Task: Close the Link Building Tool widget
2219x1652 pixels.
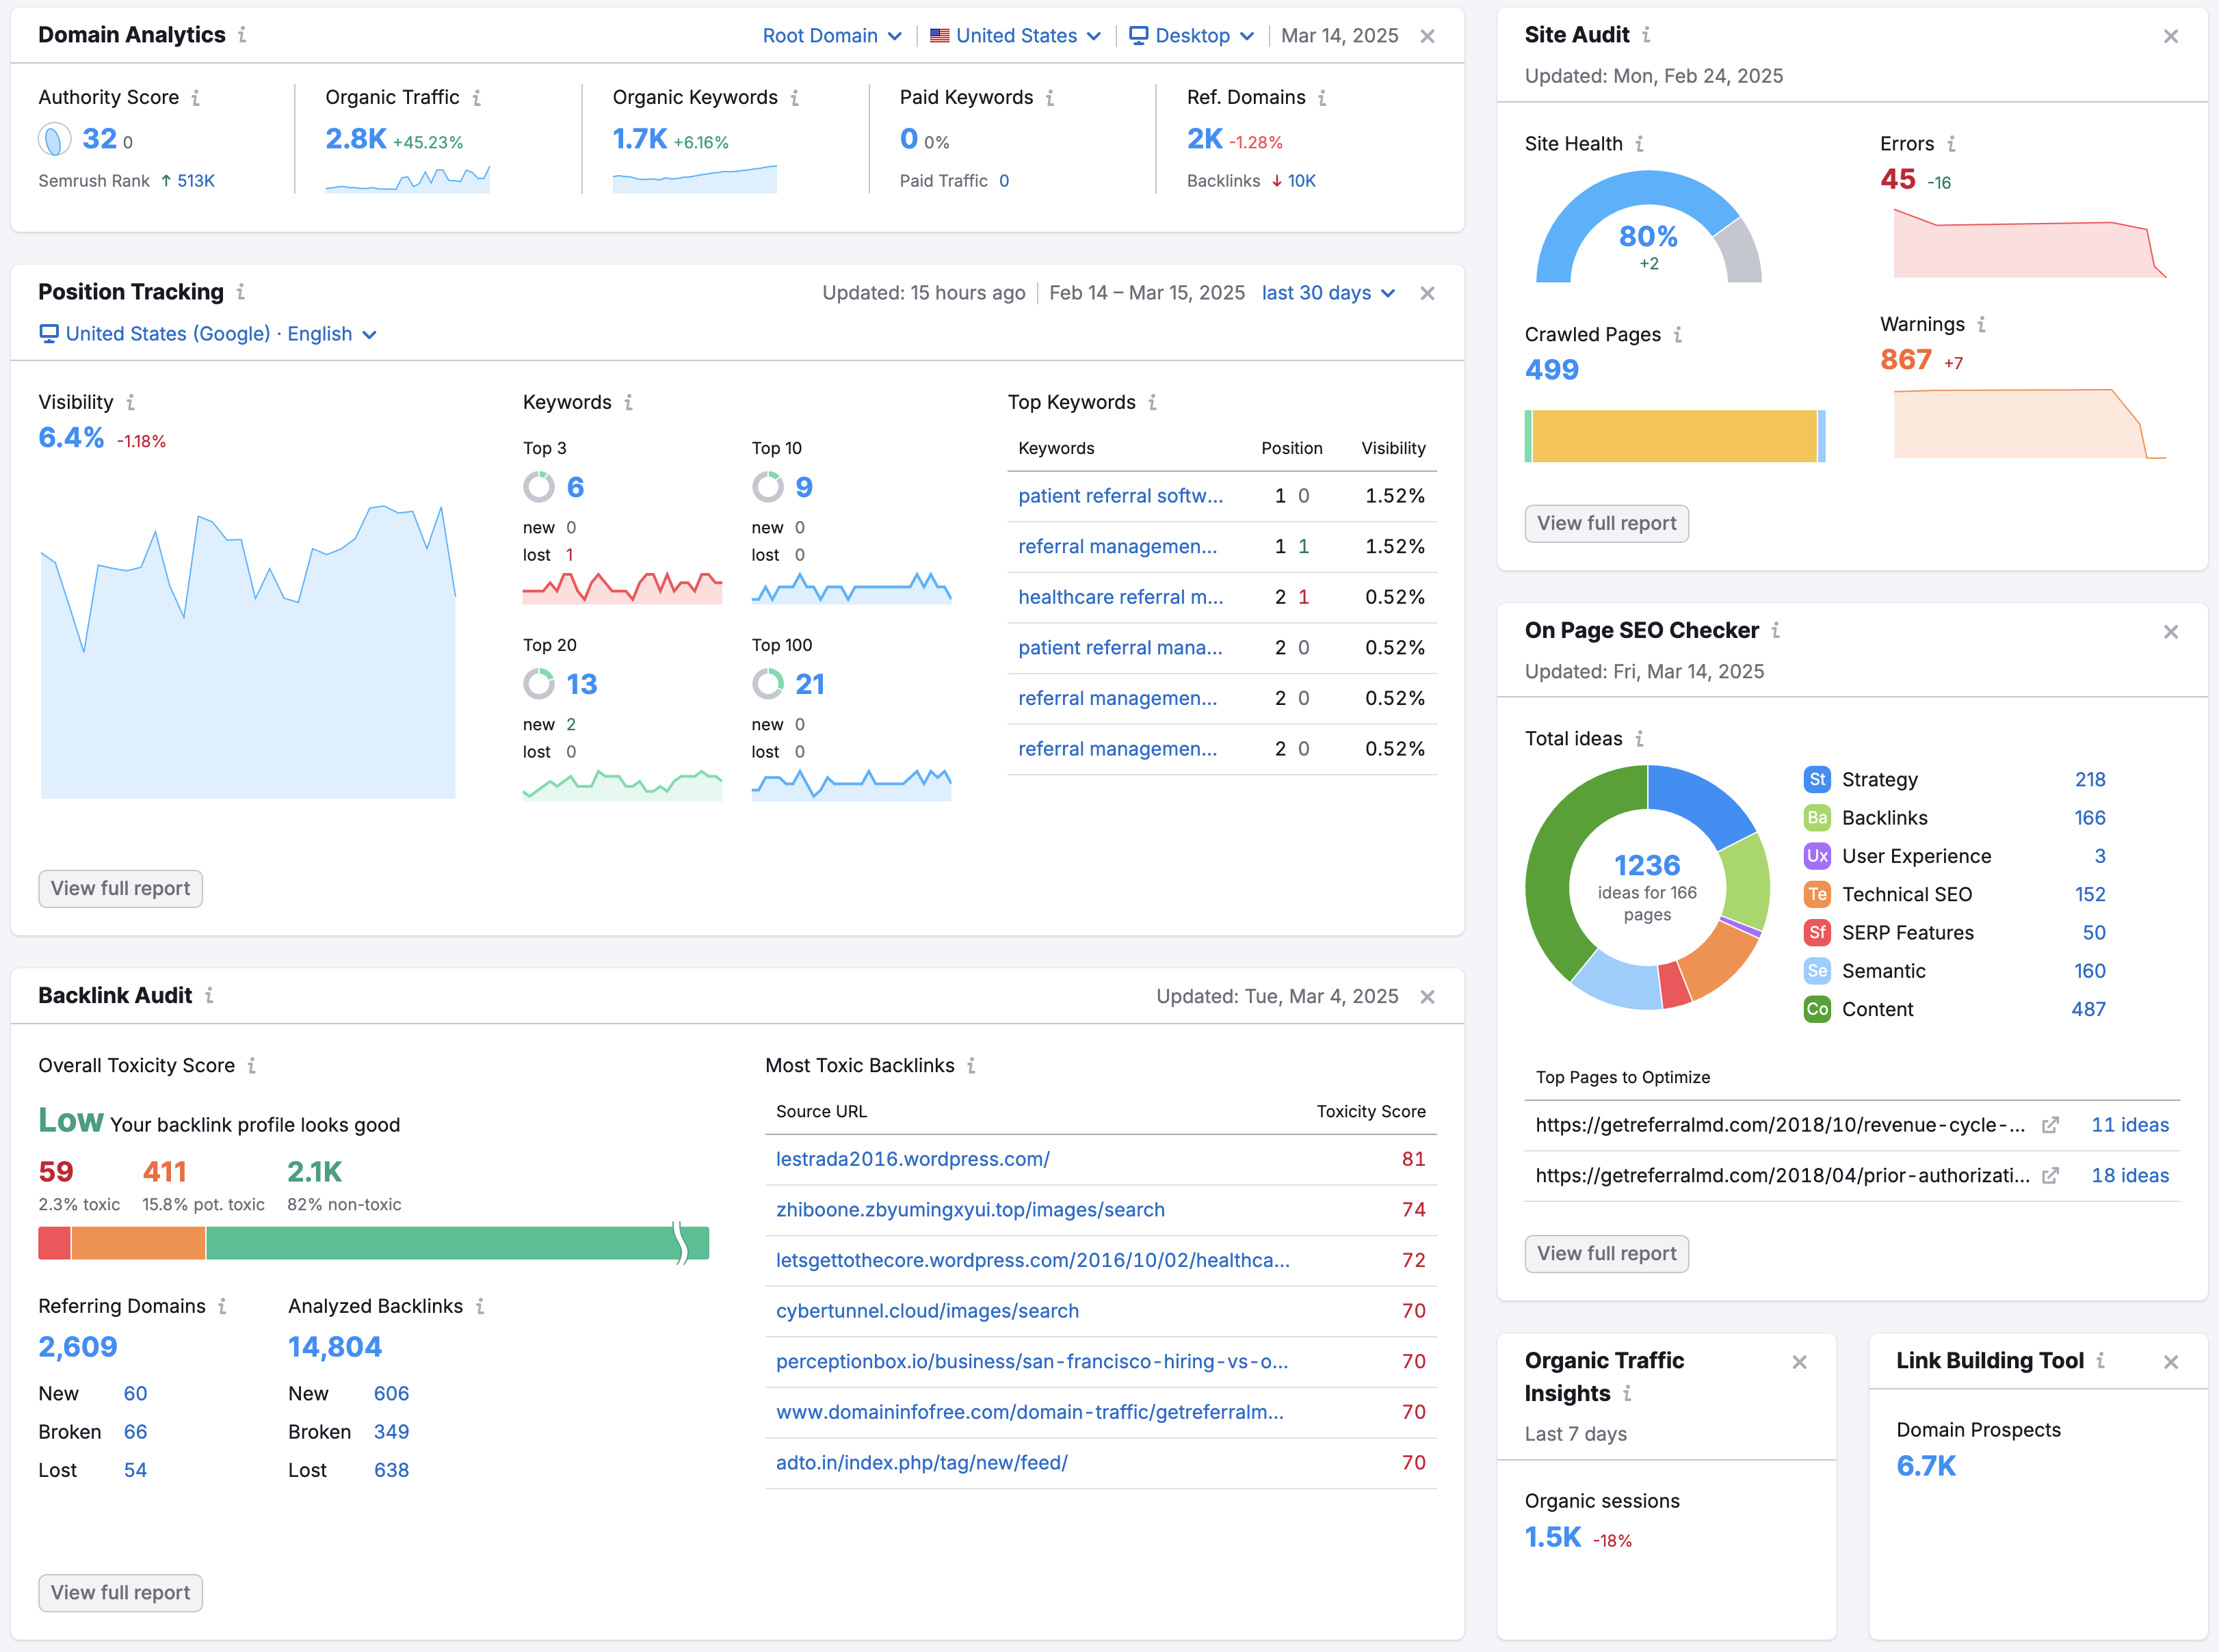Action: pos(2171,1362)
